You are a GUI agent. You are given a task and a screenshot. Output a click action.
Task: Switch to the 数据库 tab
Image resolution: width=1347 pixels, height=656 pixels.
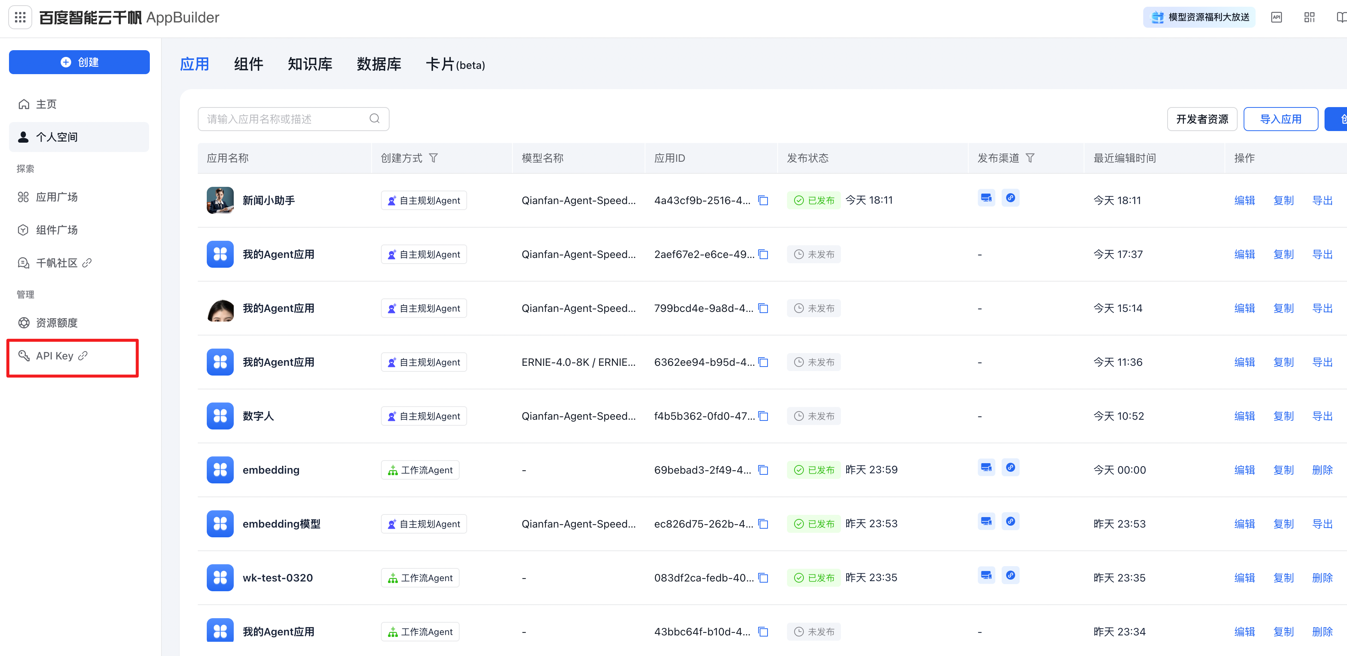[x=379, y=64]
